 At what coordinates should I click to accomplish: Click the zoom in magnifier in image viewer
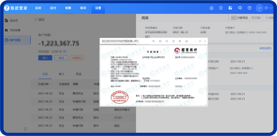(154, 41)
